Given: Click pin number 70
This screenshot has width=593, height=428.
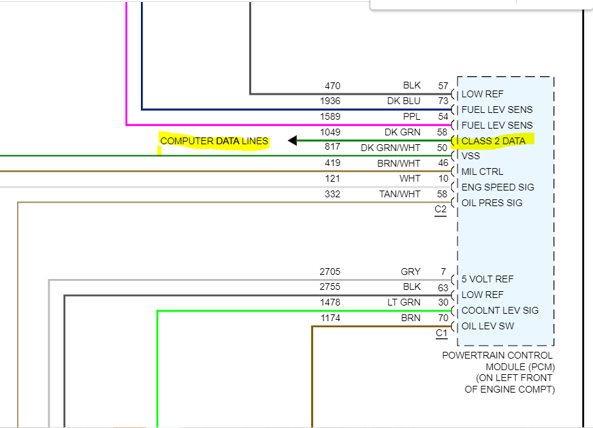Looking at the screenshot, I should [x=443, y=318].
